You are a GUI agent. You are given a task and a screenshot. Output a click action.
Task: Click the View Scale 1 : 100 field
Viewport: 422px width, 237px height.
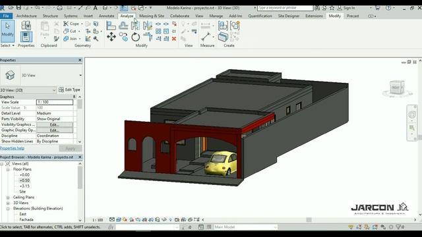pyautogui.click(x=55, y=102)
